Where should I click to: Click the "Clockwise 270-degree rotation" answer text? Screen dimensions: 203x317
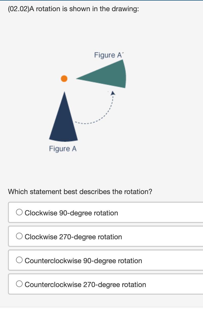(73, 237)
